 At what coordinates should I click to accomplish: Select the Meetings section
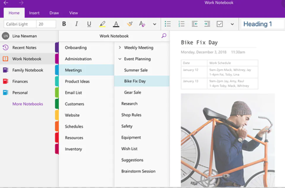pyautogui.click(x=87, y=70)
